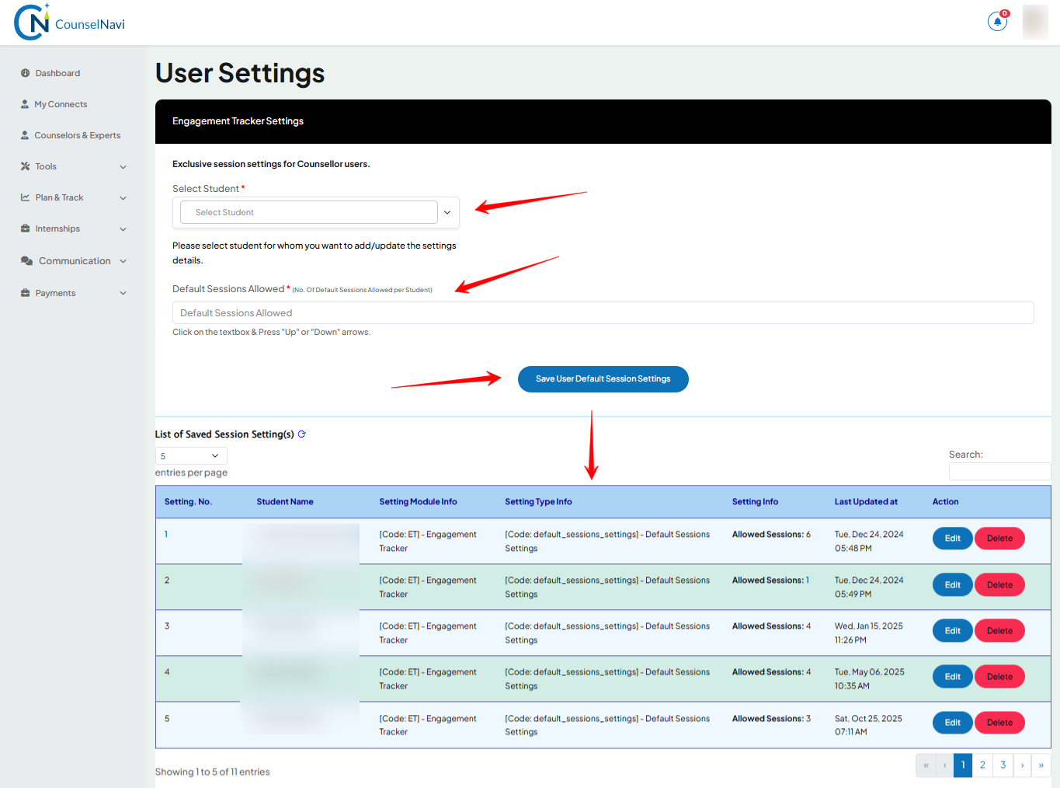This screenshot has width=1060, height=788.
Task: Click the Tools wrench icon in sidebar
Action: pos(24,166)
